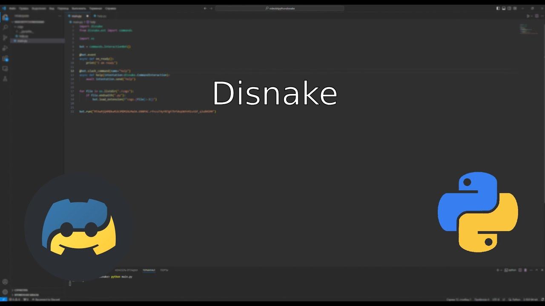545x306 pixels.
Task: Open help.py in the file tree
Action: (x=23, y=36)
